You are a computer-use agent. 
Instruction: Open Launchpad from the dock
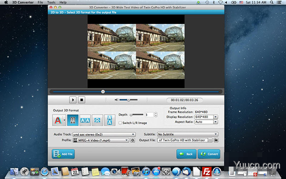(24, 172)
